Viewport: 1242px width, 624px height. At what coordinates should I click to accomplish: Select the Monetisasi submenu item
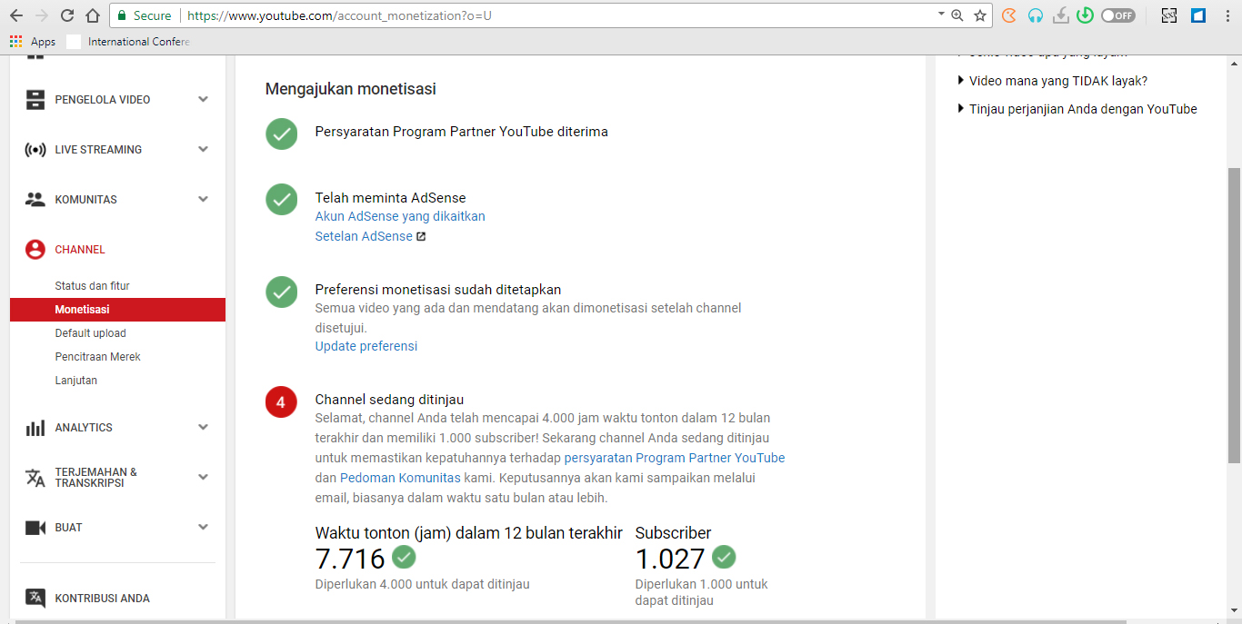(x=117, y=310)
